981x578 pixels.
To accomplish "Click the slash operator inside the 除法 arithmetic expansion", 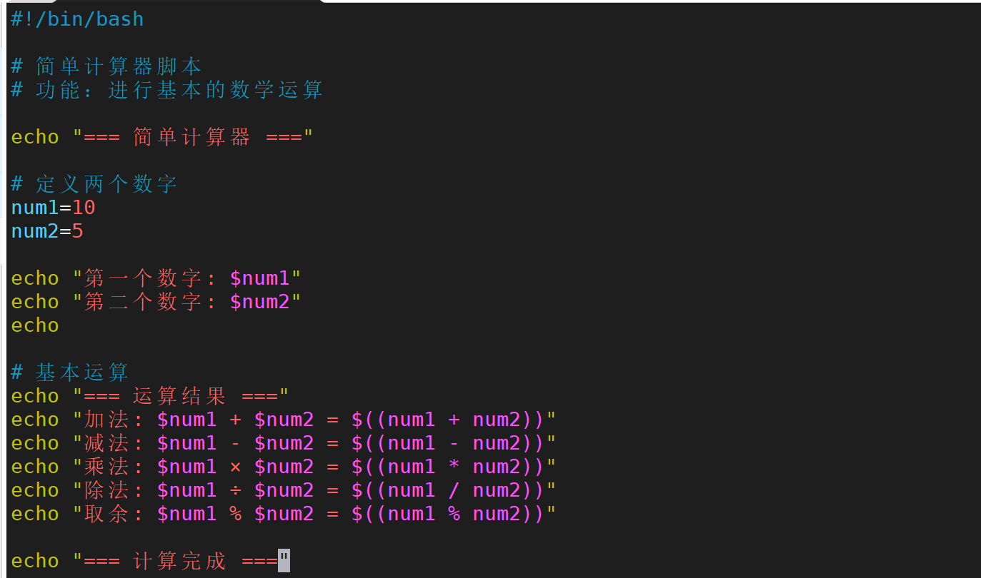I will point(454,490).
